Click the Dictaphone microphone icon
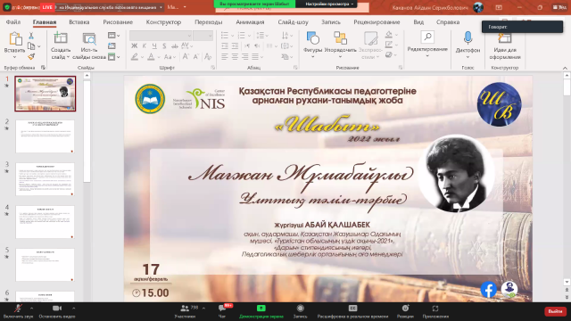The height and width of the screenshot is (321, 571). click(x=468, y=38)
